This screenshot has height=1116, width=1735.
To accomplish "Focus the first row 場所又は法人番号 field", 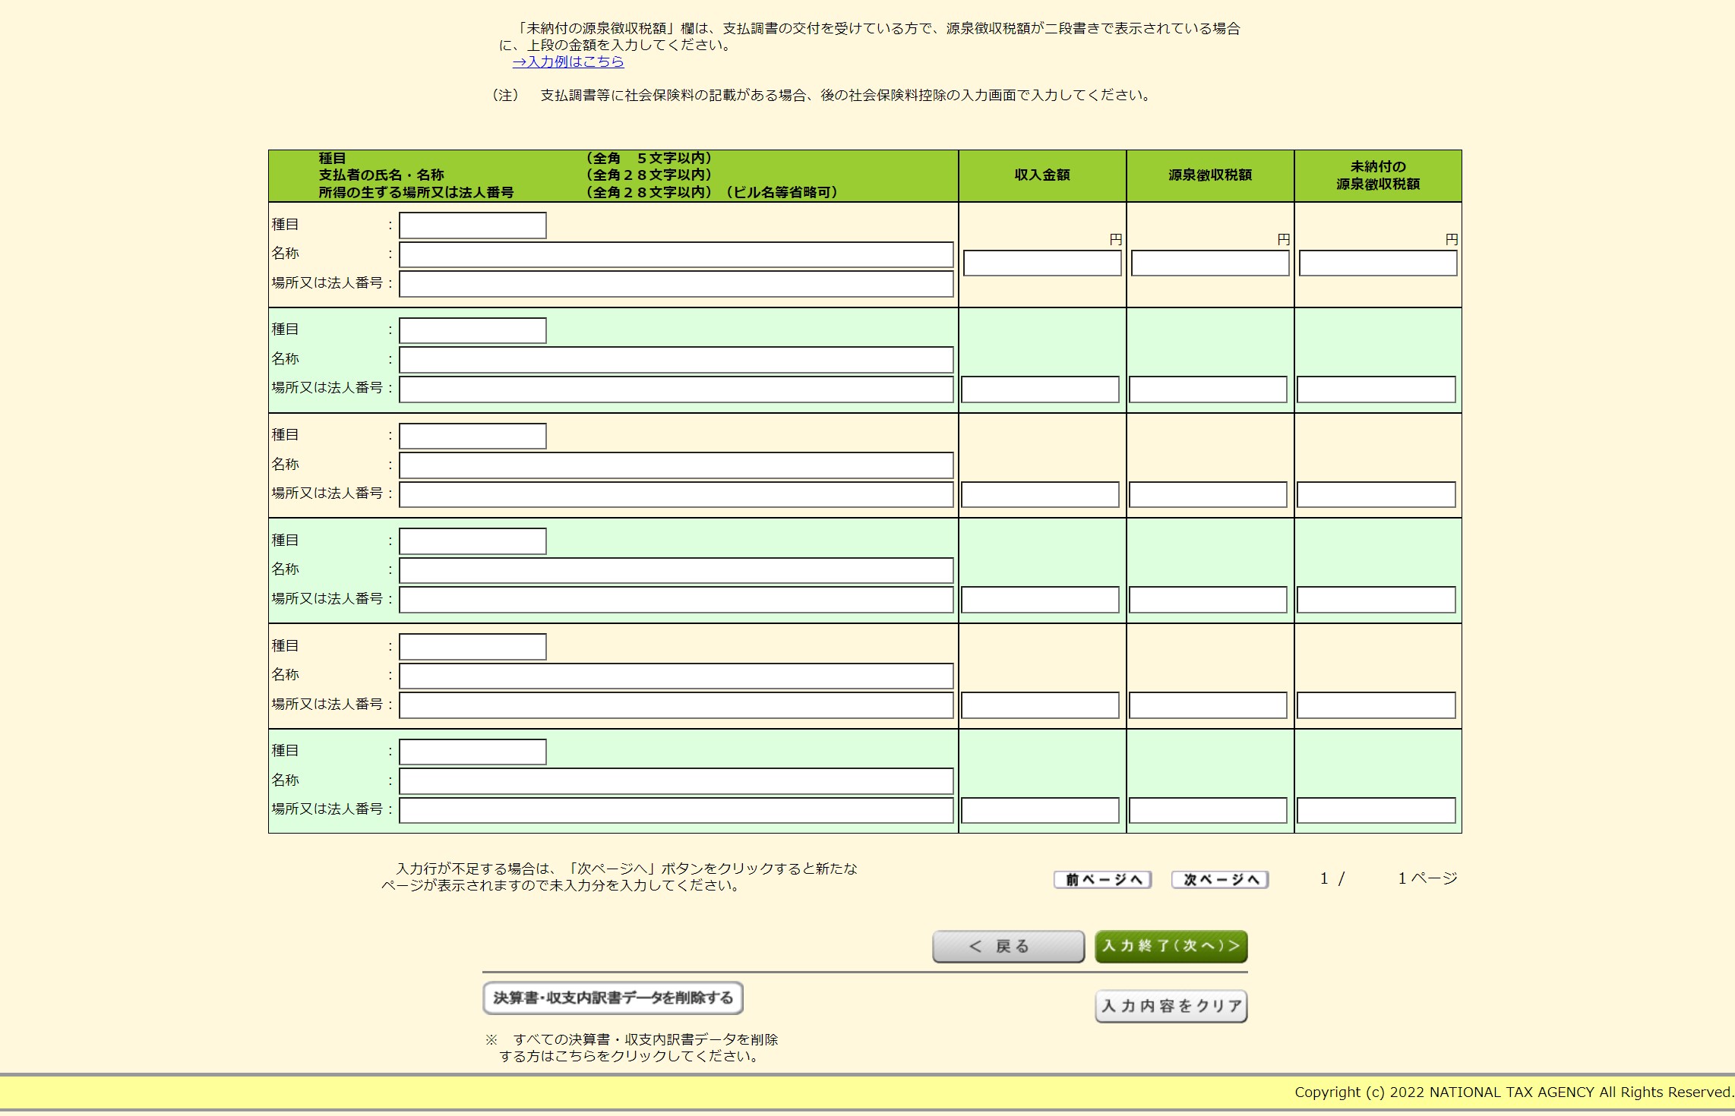I will 676,284.
